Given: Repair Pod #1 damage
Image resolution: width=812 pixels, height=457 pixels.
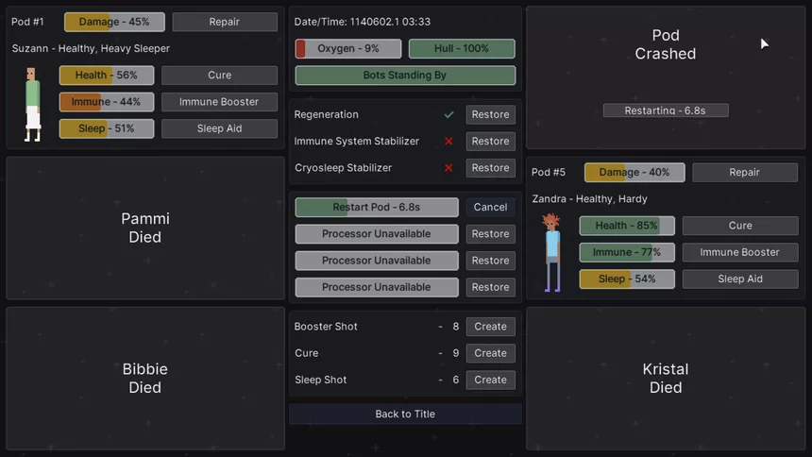Looking at the screenshot, I should [x=225, y=22].
